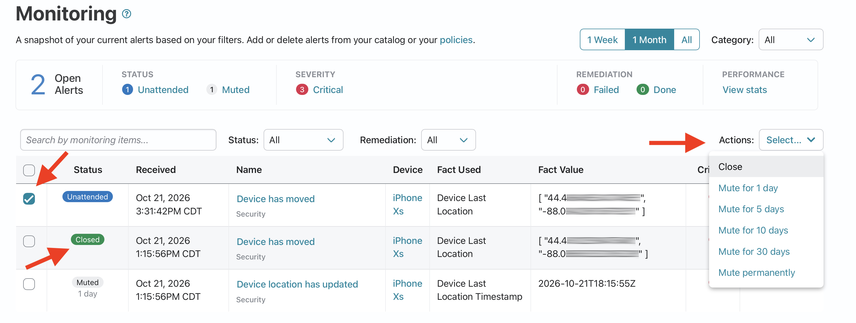Filter by Done remediation link

665,90
